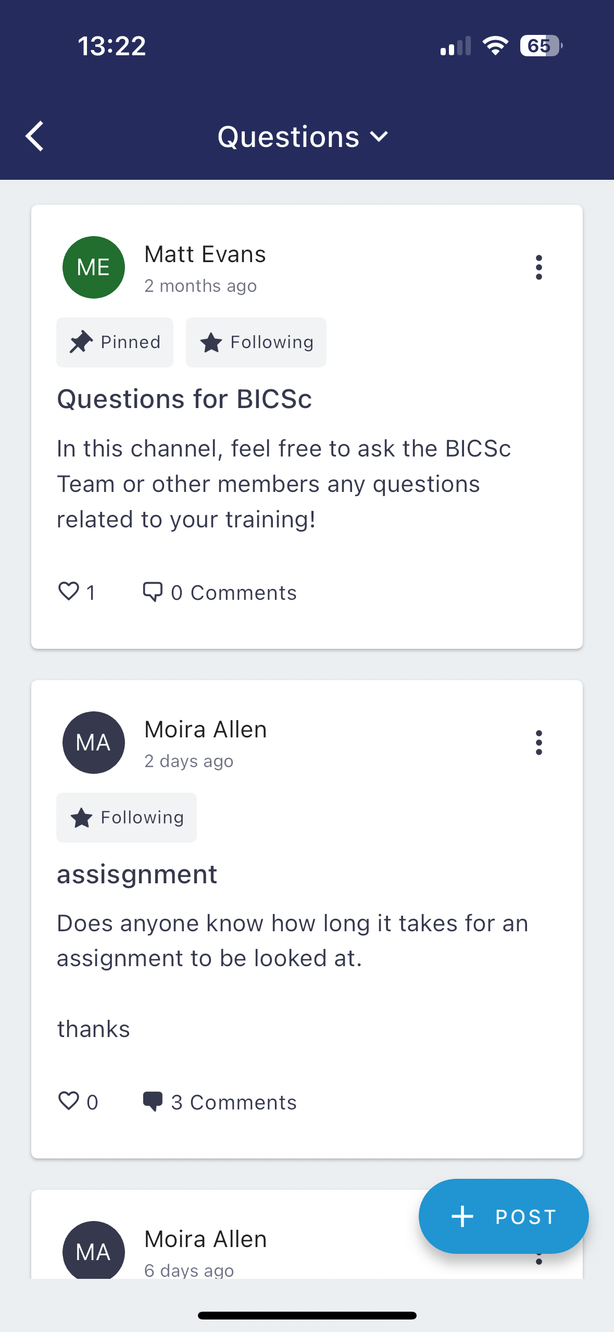Tap the back arrow in header

coord(35,137)
